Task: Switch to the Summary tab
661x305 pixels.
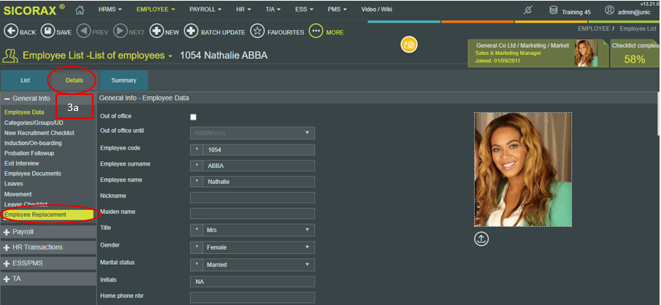Action: click(123, 80)
